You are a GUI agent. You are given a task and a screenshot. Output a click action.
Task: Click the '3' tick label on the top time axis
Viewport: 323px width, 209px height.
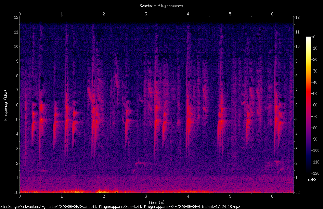click(146, 14)
